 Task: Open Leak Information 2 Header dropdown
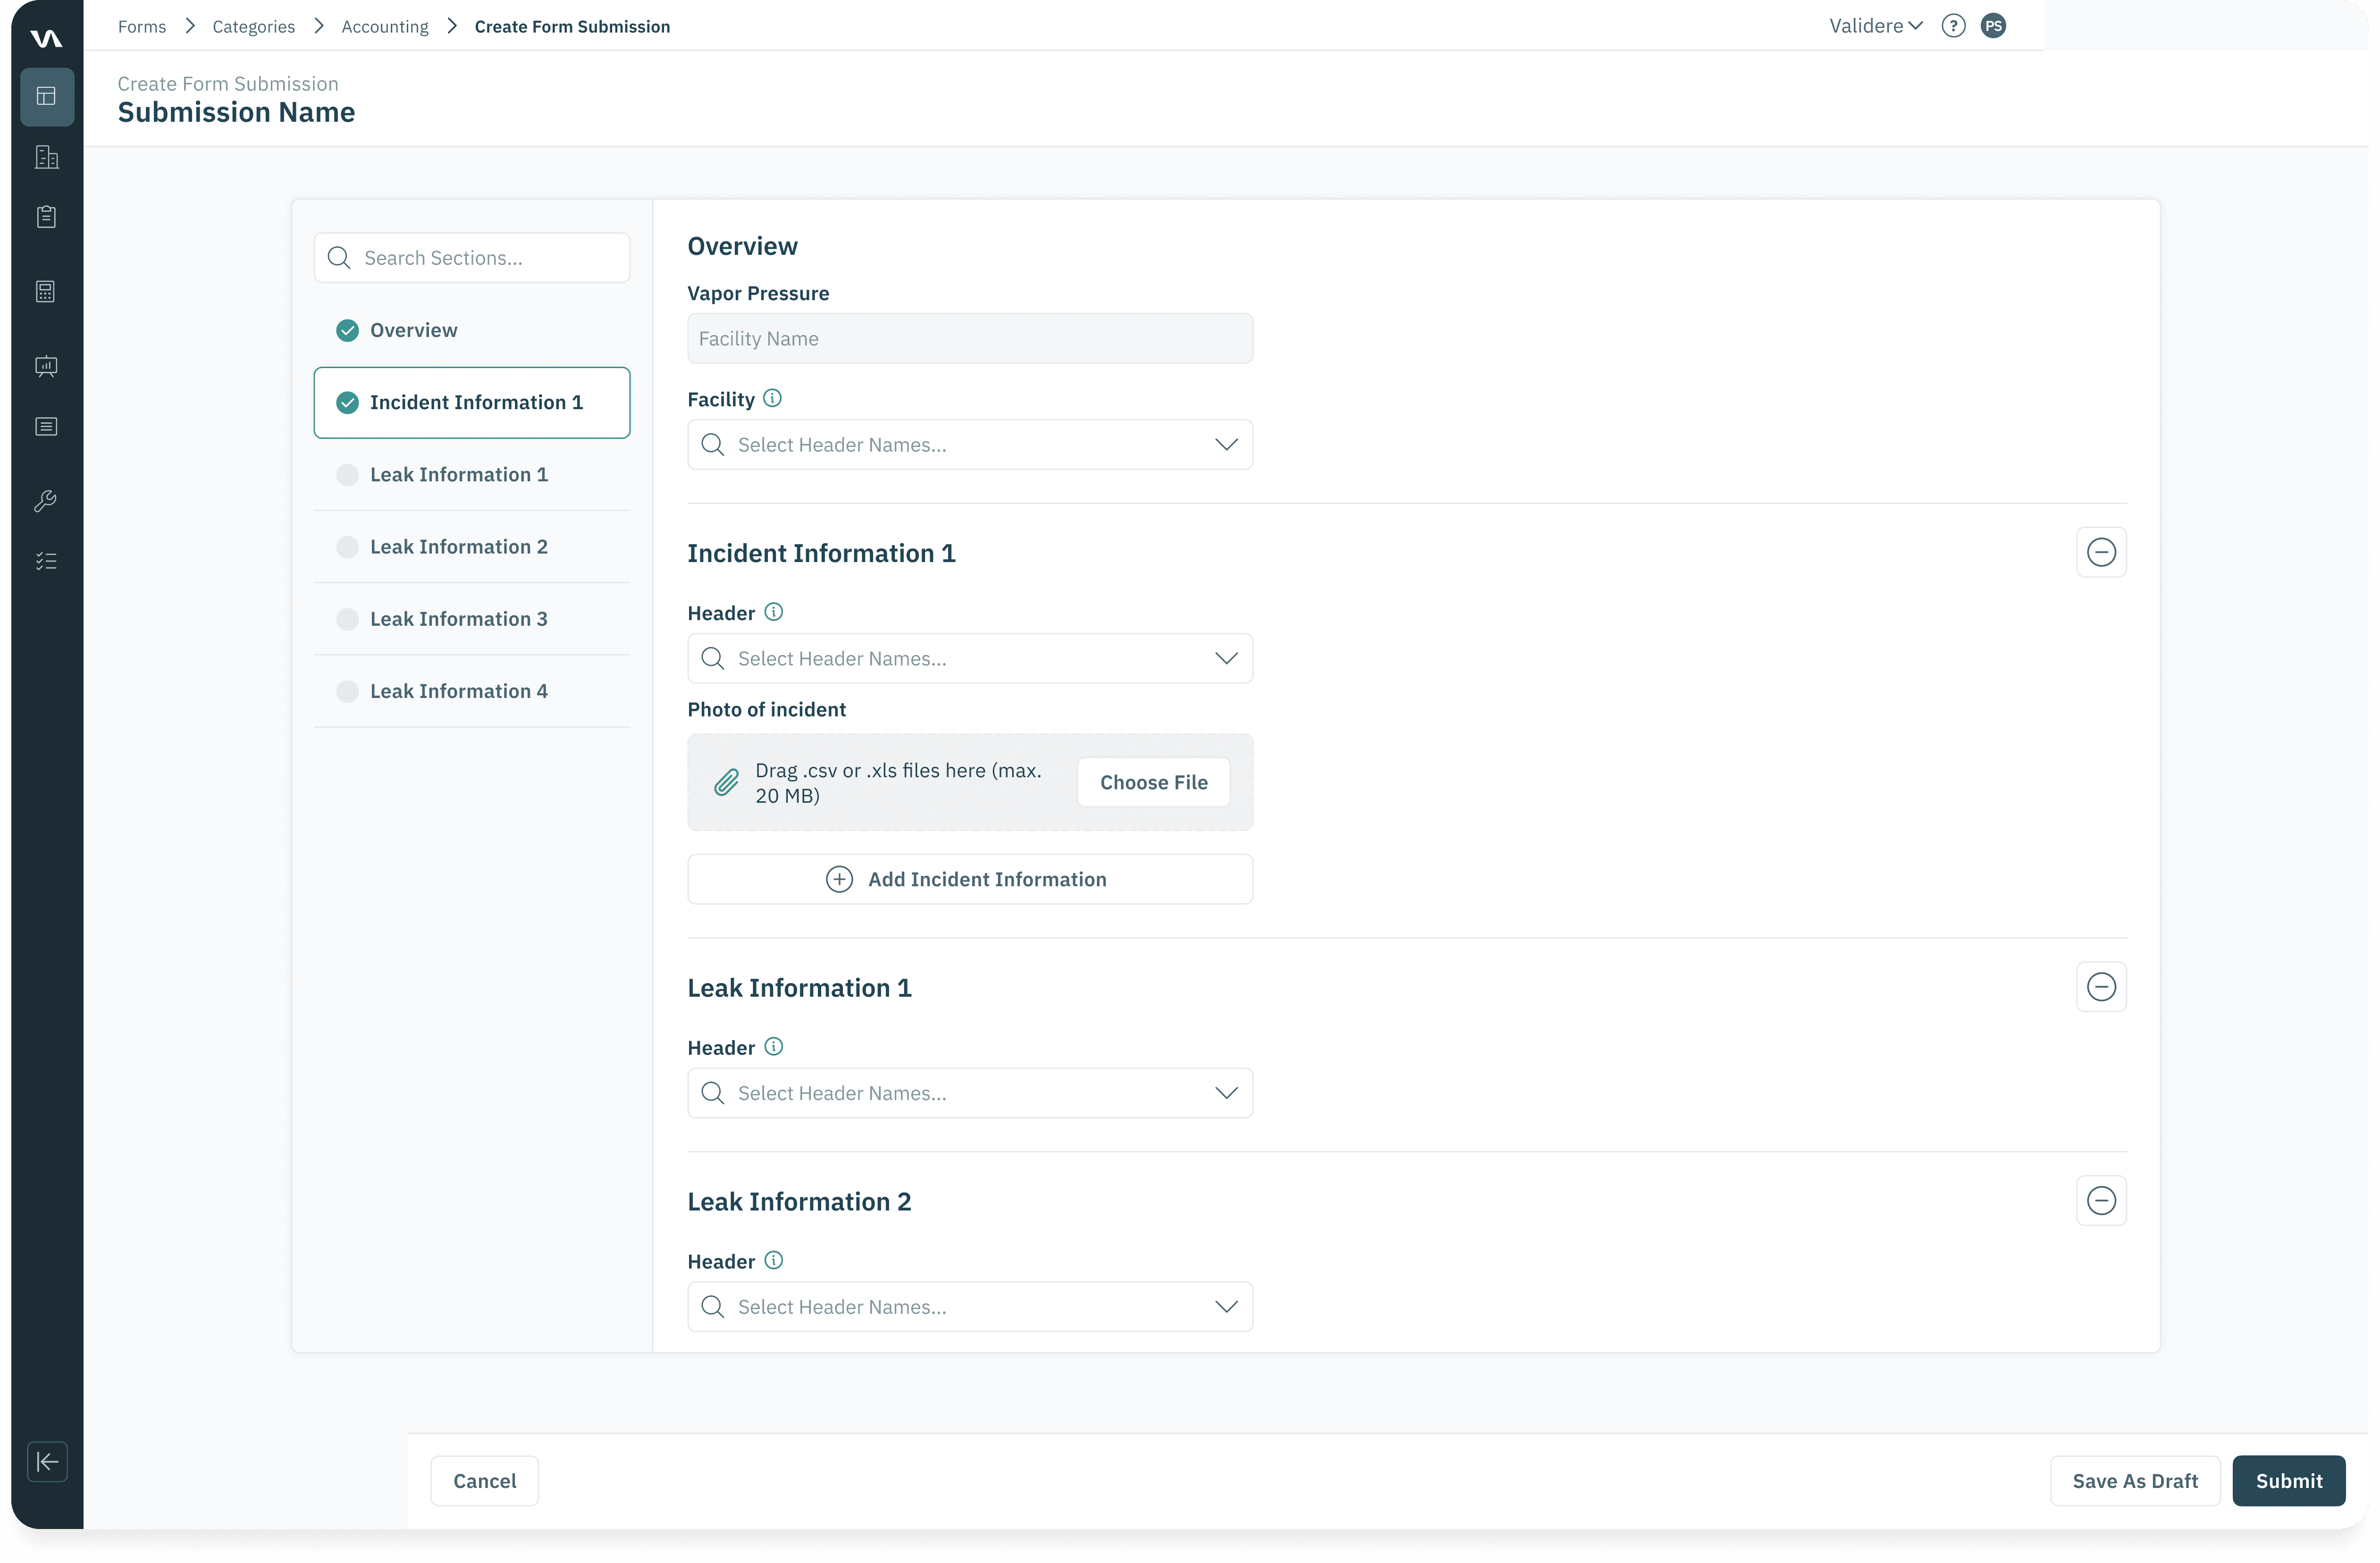pyautogui.click(x=969, y=1307)
